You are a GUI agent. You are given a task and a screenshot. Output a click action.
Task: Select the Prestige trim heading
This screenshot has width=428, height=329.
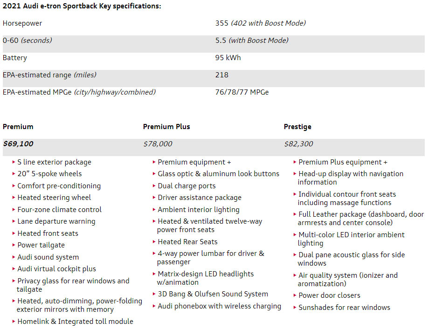coord(297,127)
